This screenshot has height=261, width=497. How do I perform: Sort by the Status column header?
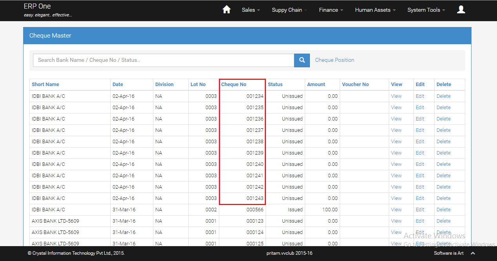(x=275, y=85)
